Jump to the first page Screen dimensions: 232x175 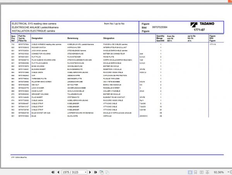(53, 172)
